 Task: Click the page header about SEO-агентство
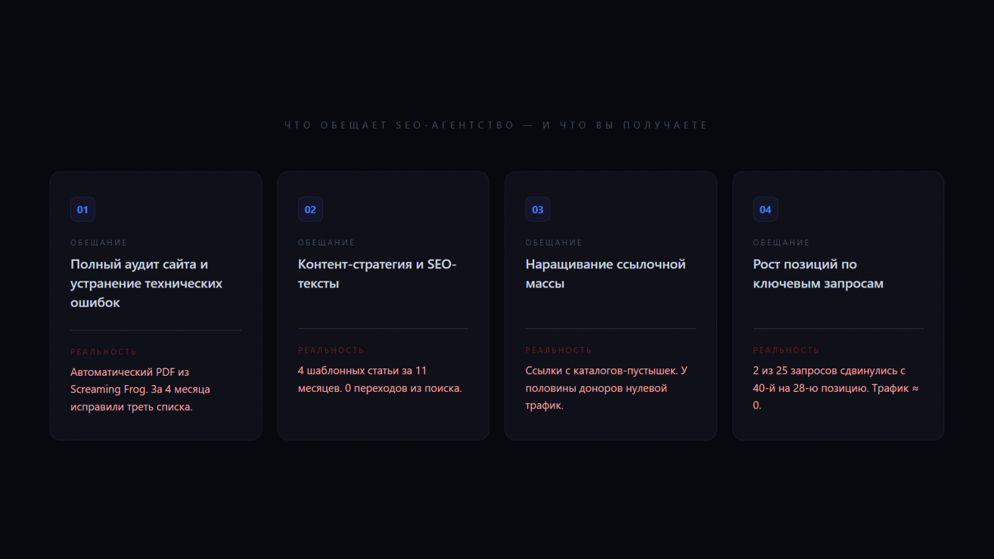(496, 125)
